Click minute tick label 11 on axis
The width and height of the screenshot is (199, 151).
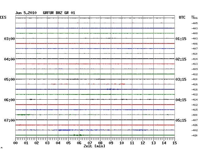[x=132, y=143]
